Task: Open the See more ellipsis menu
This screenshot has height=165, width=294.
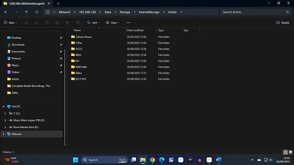Action: (128, 23)
